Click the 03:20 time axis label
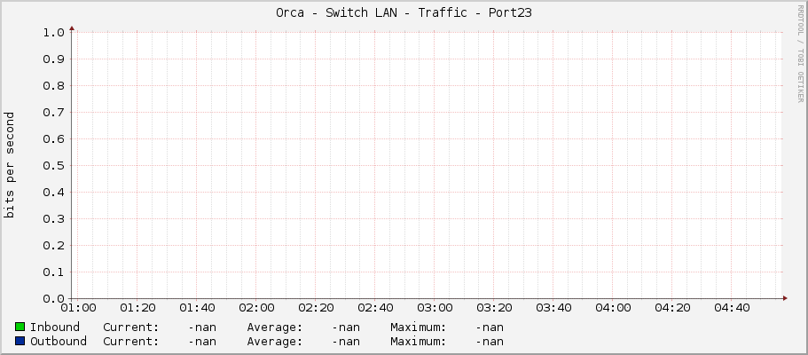 (x=494, y=308)
